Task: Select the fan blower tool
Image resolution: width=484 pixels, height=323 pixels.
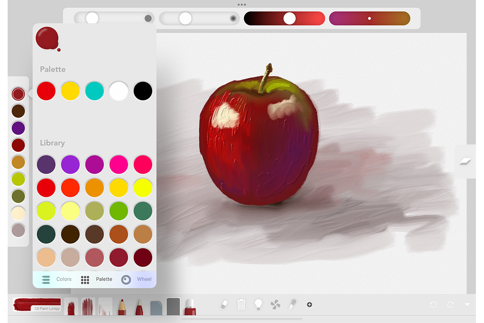Action: (x=275, y=304)
